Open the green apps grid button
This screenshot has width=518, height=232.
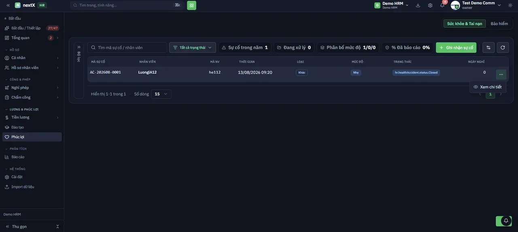(x=191, y=5)
